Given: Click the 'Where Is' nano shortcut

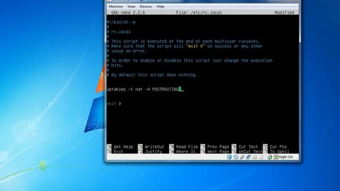Looking at the screenshot, I should [x=182, y=152].
